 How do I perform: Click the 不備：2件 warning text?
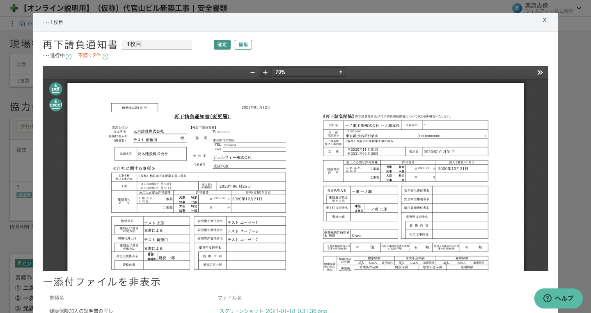click(89, 55)
